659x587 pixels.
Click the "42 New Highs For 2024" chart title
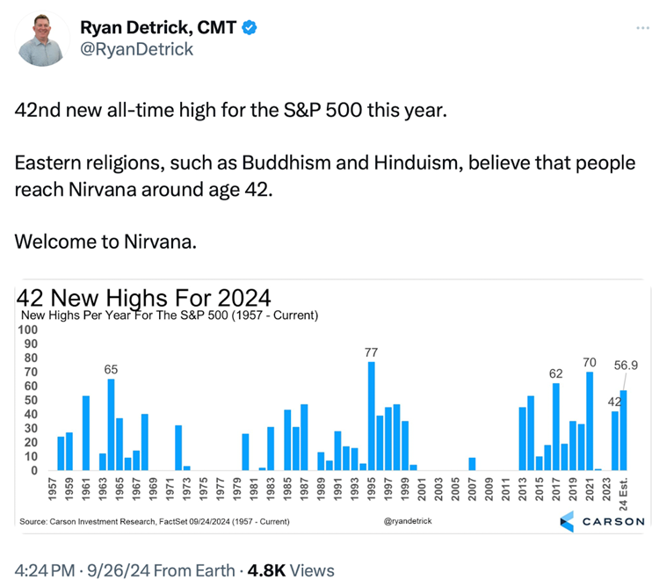pos(143,297)
